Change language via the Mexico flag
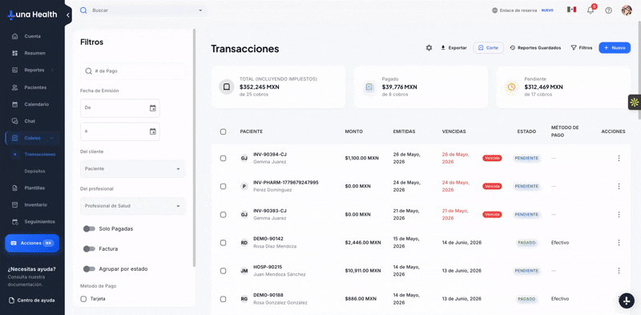The image size is (641, 315). point(571,10)
